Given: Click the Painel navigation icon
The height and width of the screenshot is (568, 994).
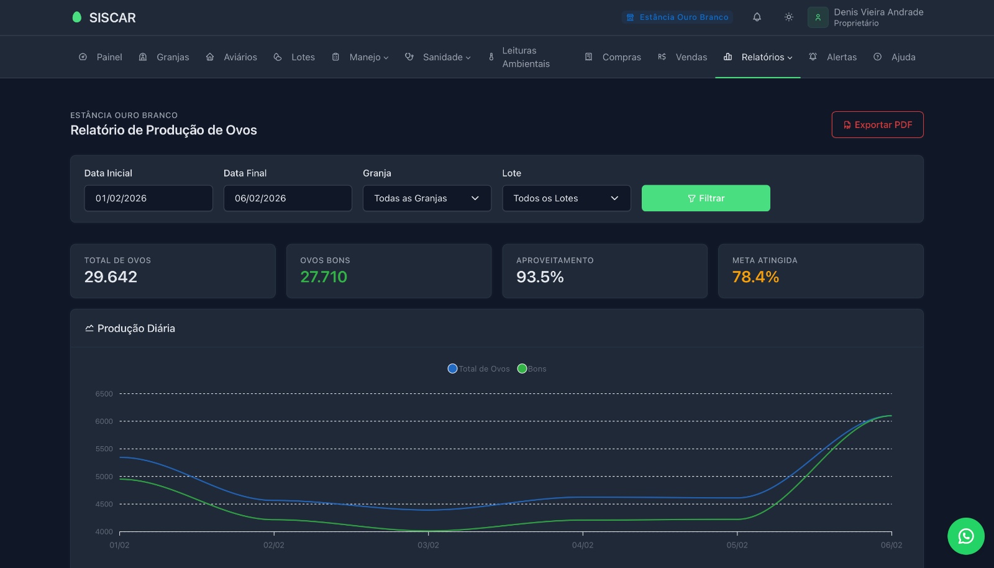Looking at the screenshot, I should pyautogui.click(x=83, y=57).
